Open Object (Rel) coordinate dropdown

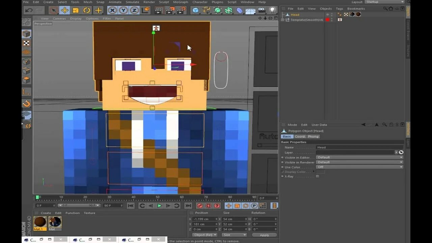pyautogui.click(x=205, y=235)
